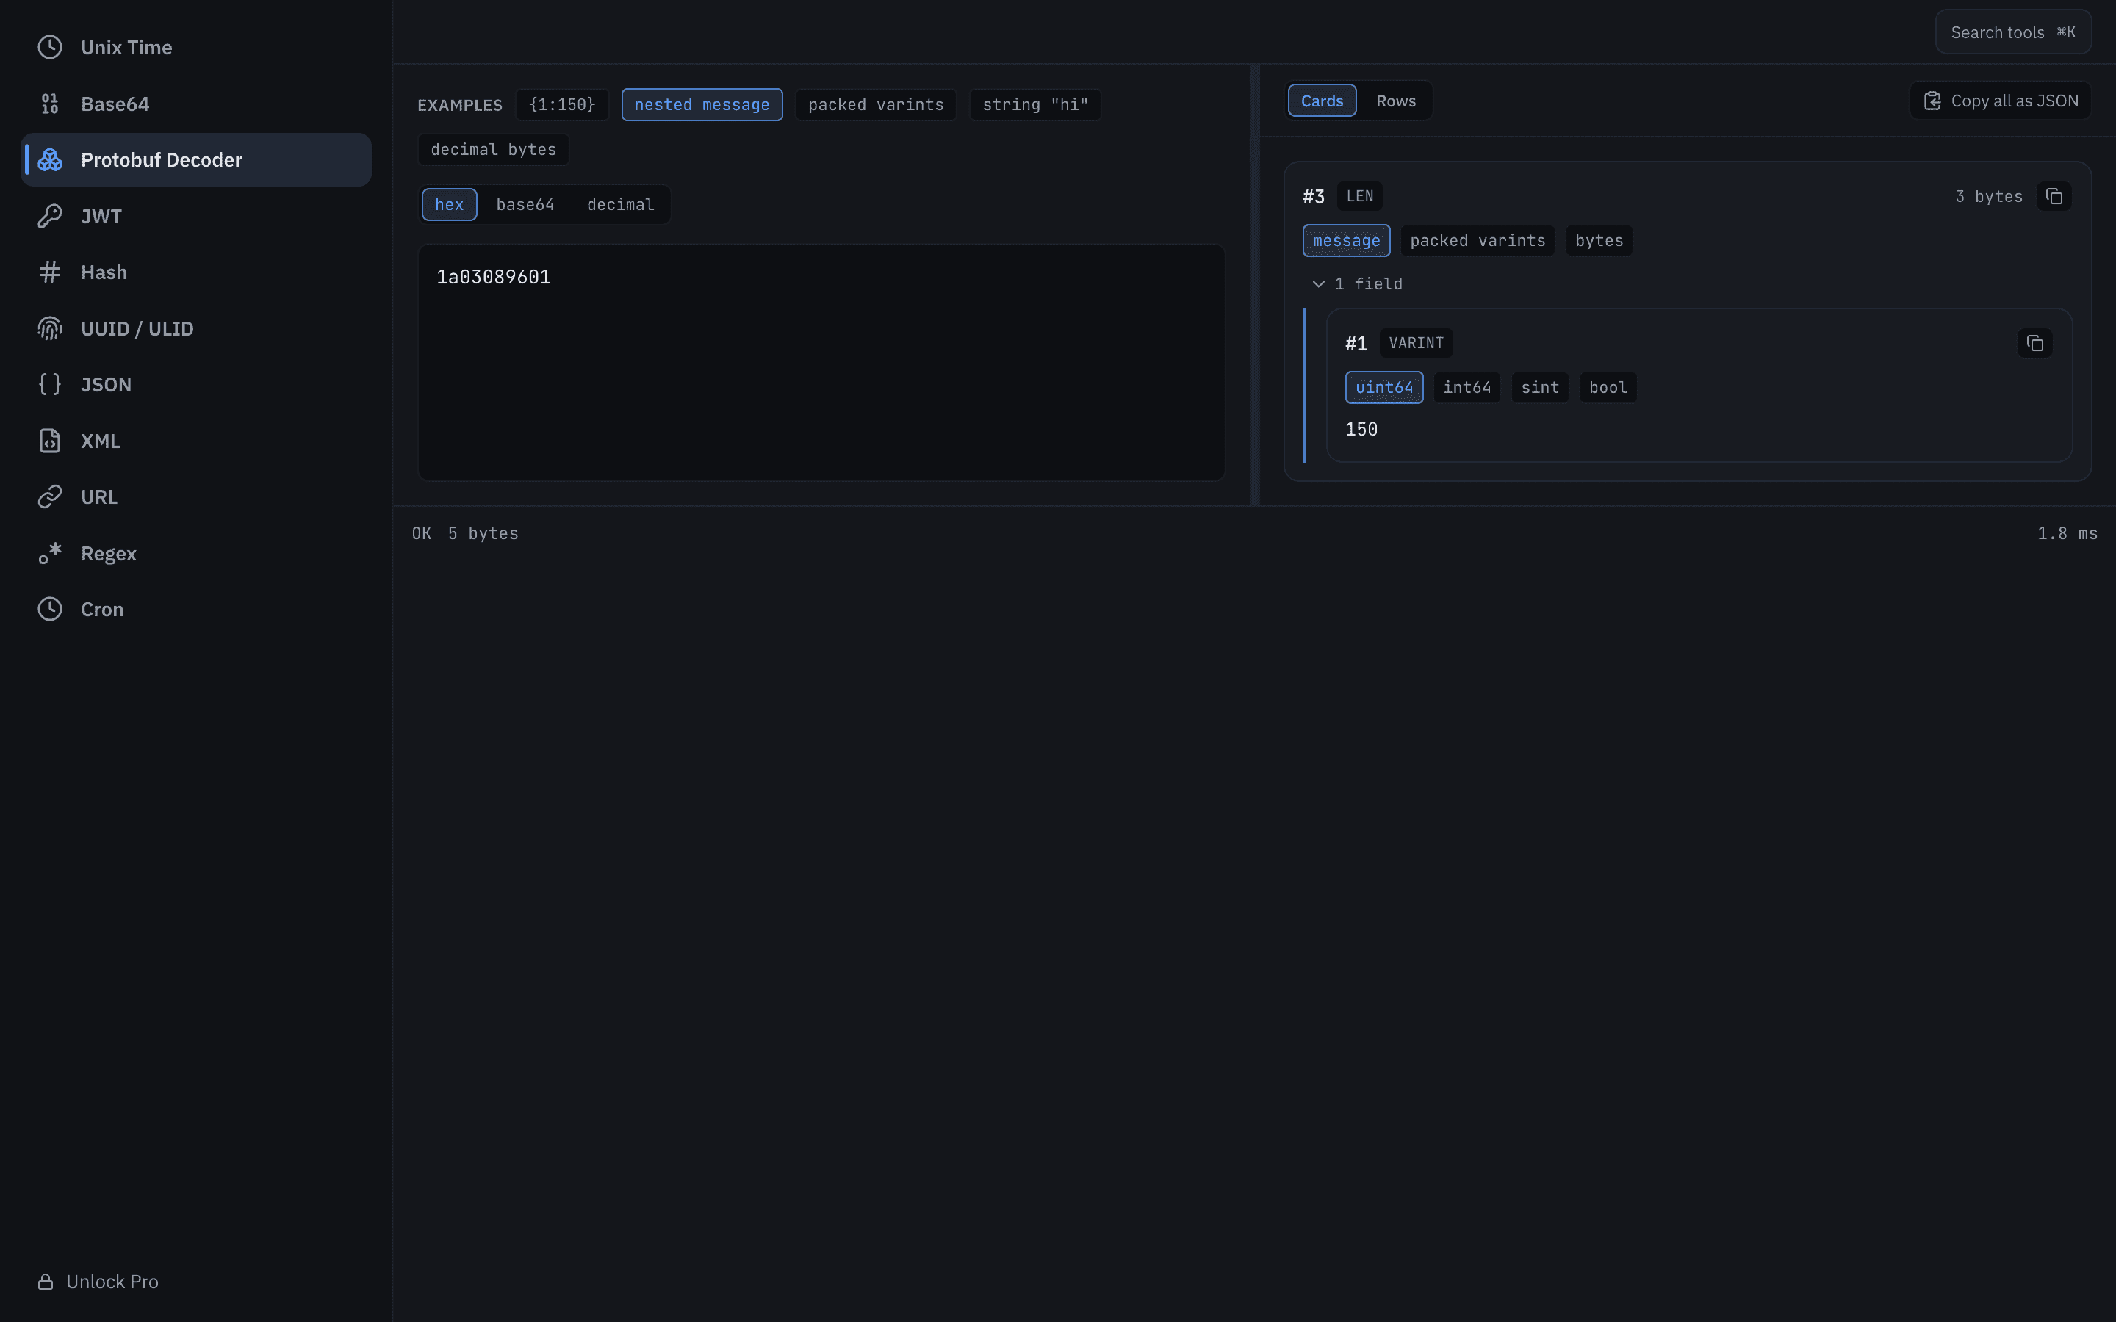Click the '1.8 ms' timing readout
Image resolution: width=2116 pixels, height=1322 pixels.
2067,533
